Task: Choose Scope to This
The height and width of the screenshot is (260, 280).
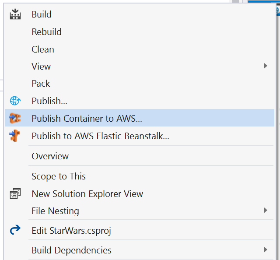Action: 59,176
